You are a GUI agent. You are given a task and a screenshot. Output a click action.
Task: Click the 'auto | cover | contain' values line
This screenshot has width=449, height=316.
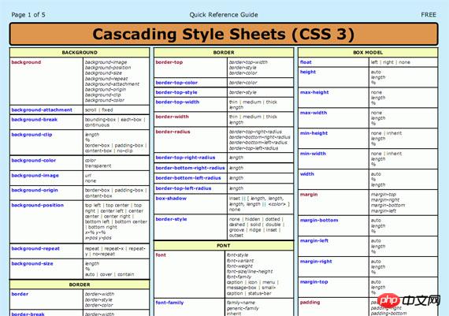109,274
